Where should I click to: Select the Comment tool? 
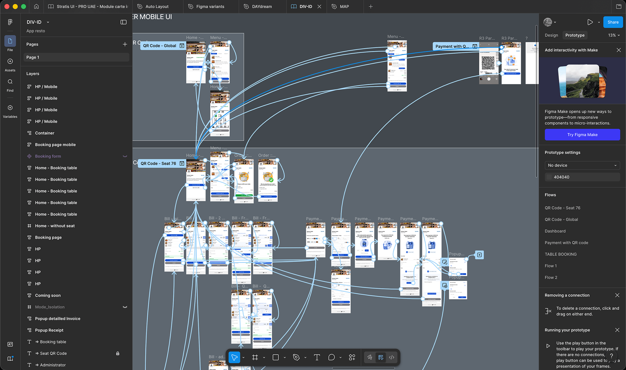331,358
